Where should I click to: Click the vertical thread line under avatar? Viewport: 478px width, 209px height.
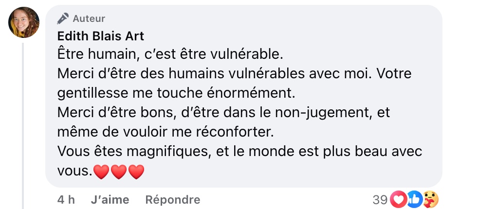[23, 122]
